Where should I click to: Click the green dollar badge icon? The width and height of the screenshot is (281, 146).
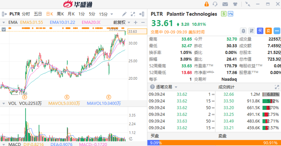coord(223,14)
